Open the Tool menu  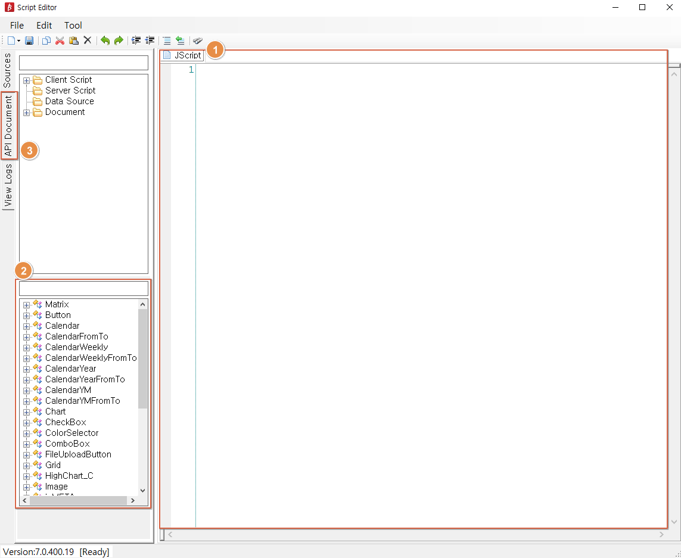click(73, 25)
